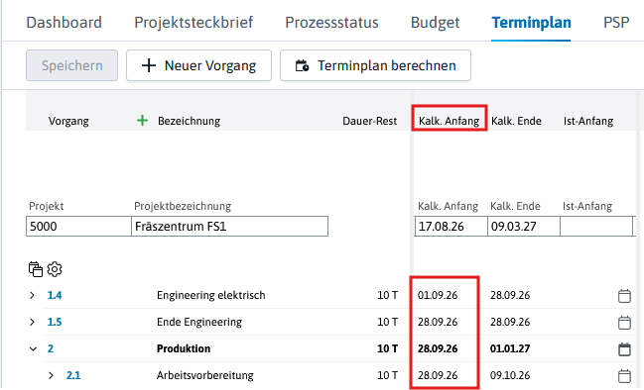
Task: Click the Produktion description
Action: pos(184,348)
